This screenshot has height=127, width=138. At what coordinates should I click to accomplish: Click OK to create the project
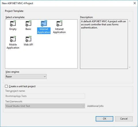click(104, 119)
